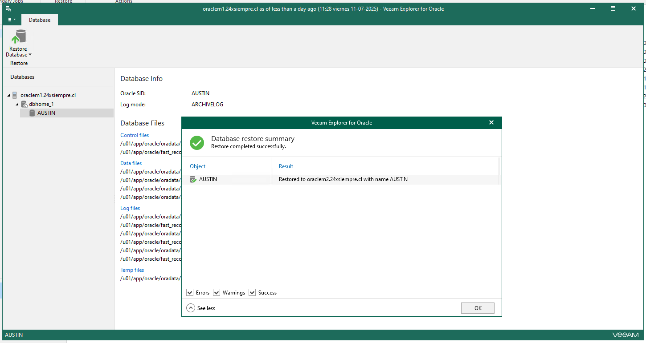Collapse the oraclem1.24xsiempre.cl tree node
646x343 pixels.
8,95
